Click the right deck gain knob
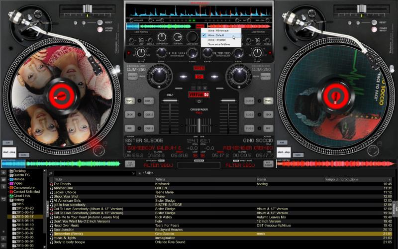 [239, 76]
